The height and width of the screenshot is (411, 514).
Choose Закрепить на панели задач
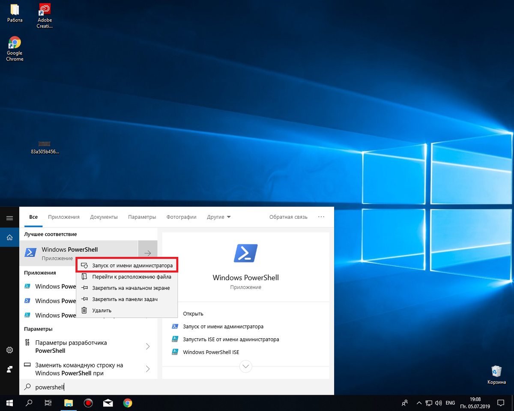tap(127, 299)
